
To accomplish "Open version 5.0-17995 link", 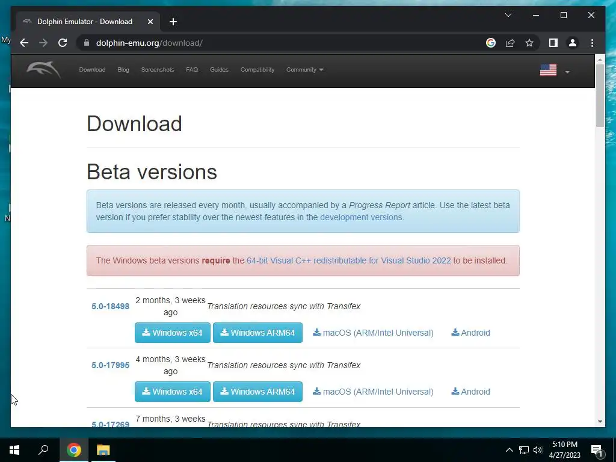I will [111, 365].
